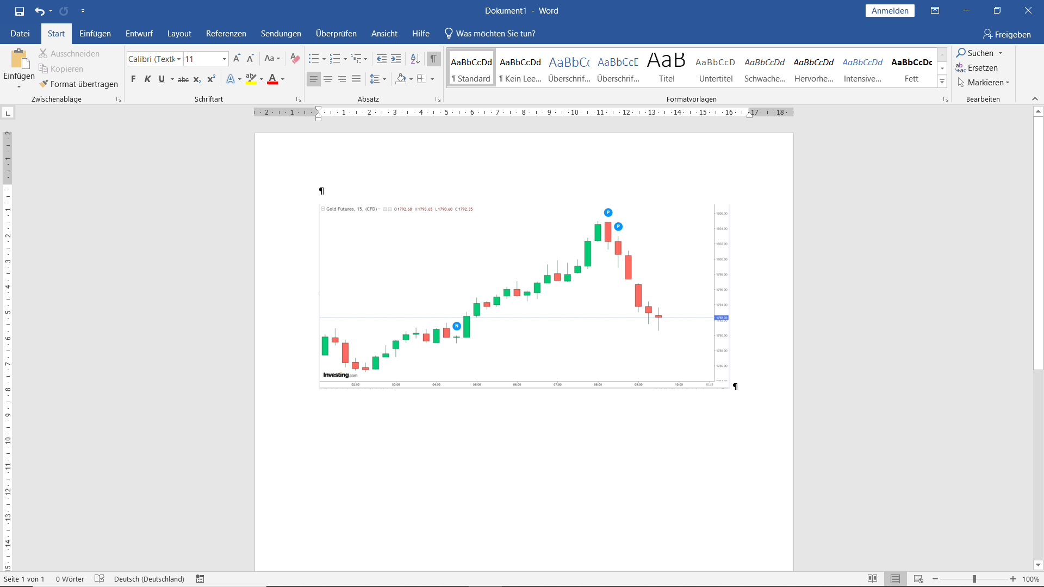Click the Superscript x² icon
Screen dimensions: 1044x587
click(212, 79)
